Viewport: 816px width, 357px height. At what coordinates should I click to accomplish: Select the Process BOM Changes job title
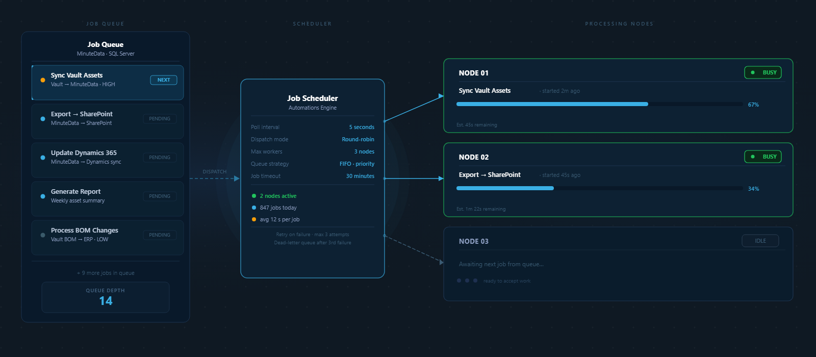85,230
